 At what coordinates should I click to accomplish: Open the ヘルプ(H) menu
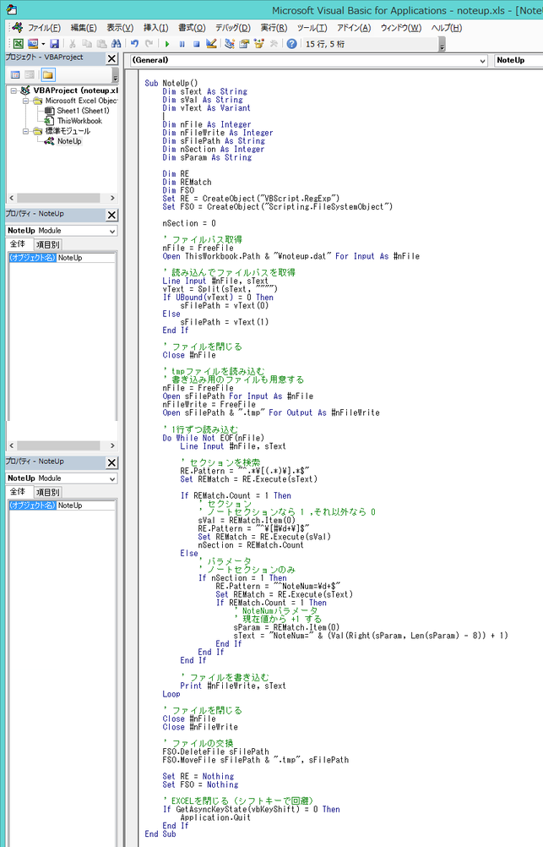pos(447,28)
